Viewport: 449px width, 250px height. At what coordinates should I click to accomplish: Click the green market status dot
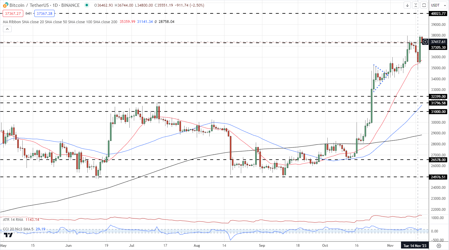(87, 5)
